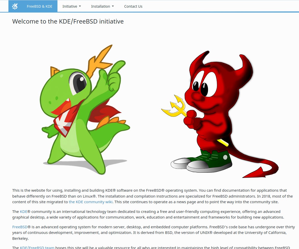Open the KDE link in second paragraph
The image size is (299, 249).
point(23,212)
